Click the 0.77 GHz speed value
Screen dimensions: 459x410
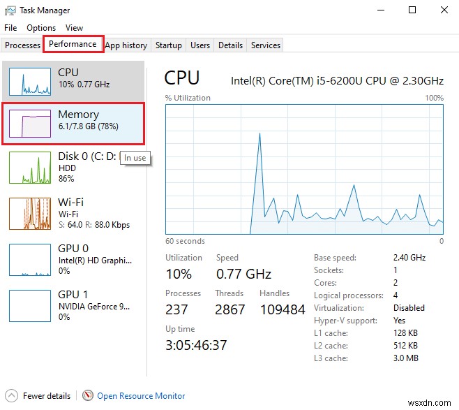(x=244, y=274)
